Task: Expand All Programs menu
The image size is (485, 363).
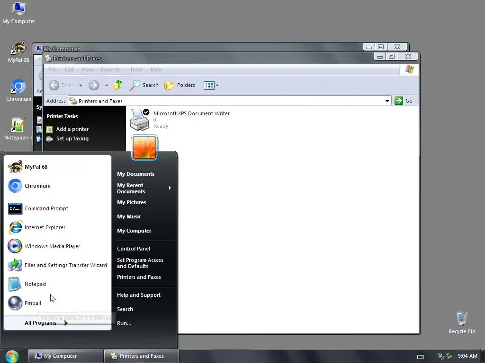Action: (x=46, y=323)
